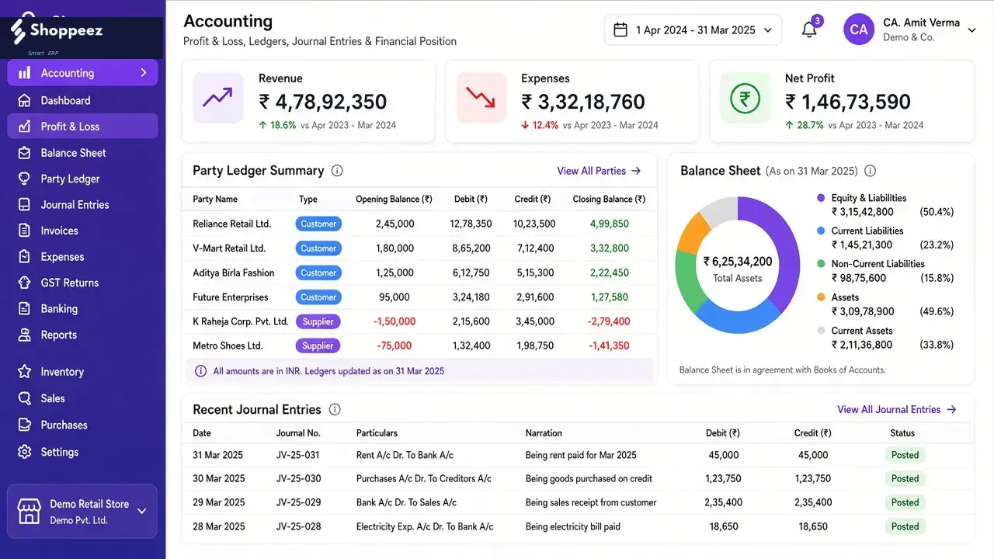Navigate to GST Returns
This screenshot has height=559, width=994.
tap(82, 283)
